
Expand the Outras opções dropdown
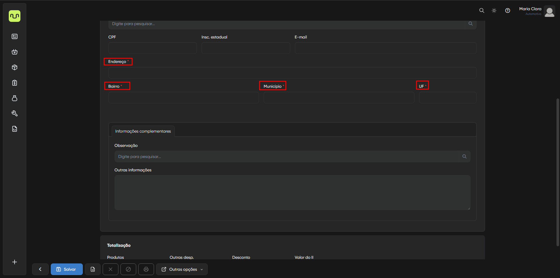(182, 269)
